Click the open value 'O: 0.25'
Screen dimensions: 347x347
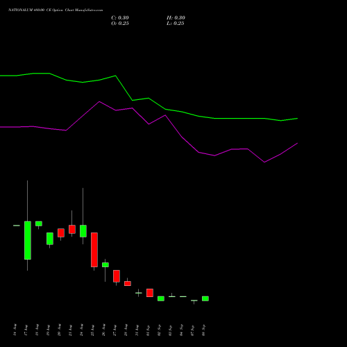coord(120,24)
